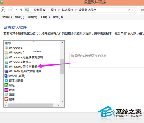Select 设置默认程序 breadcrumb in address bar

(87, 10)
